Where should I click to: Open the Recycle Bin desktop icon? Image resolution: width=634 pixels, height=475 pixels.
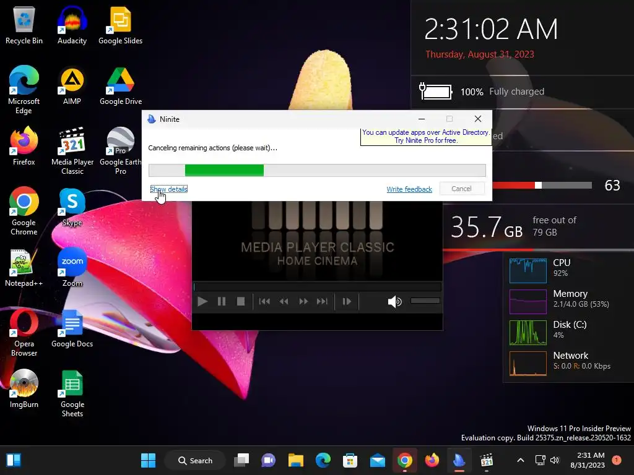(24, 25)
